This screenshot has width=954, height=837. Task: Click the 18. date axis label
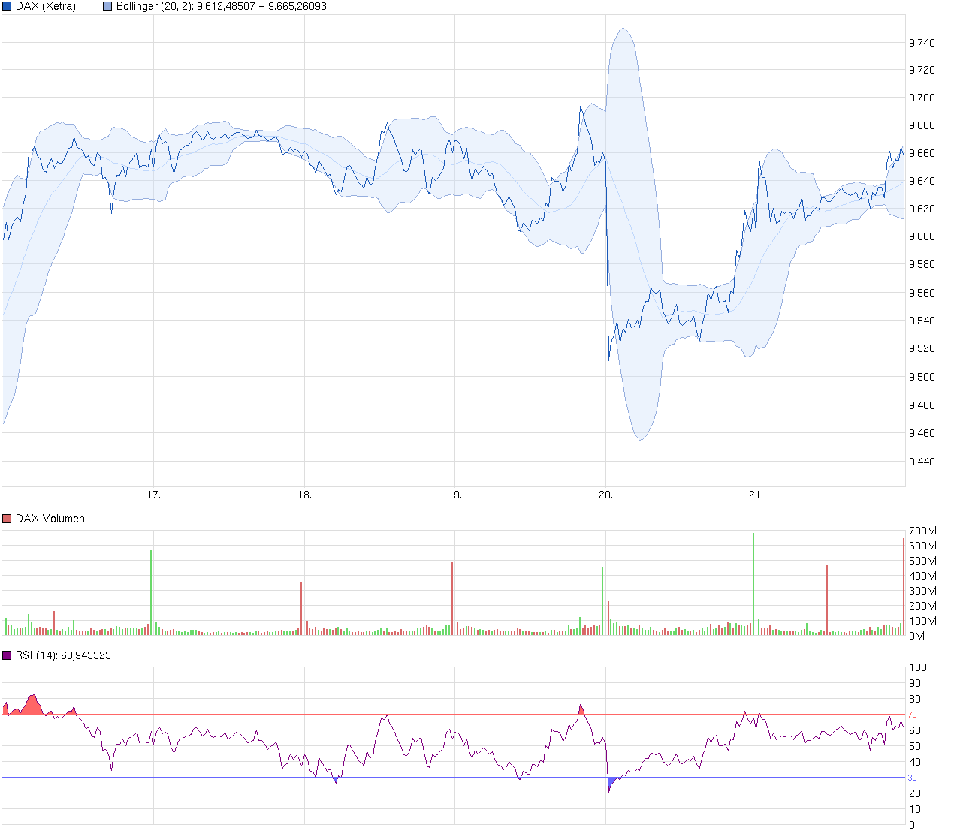pyautogui.click(x=304, y=495)
